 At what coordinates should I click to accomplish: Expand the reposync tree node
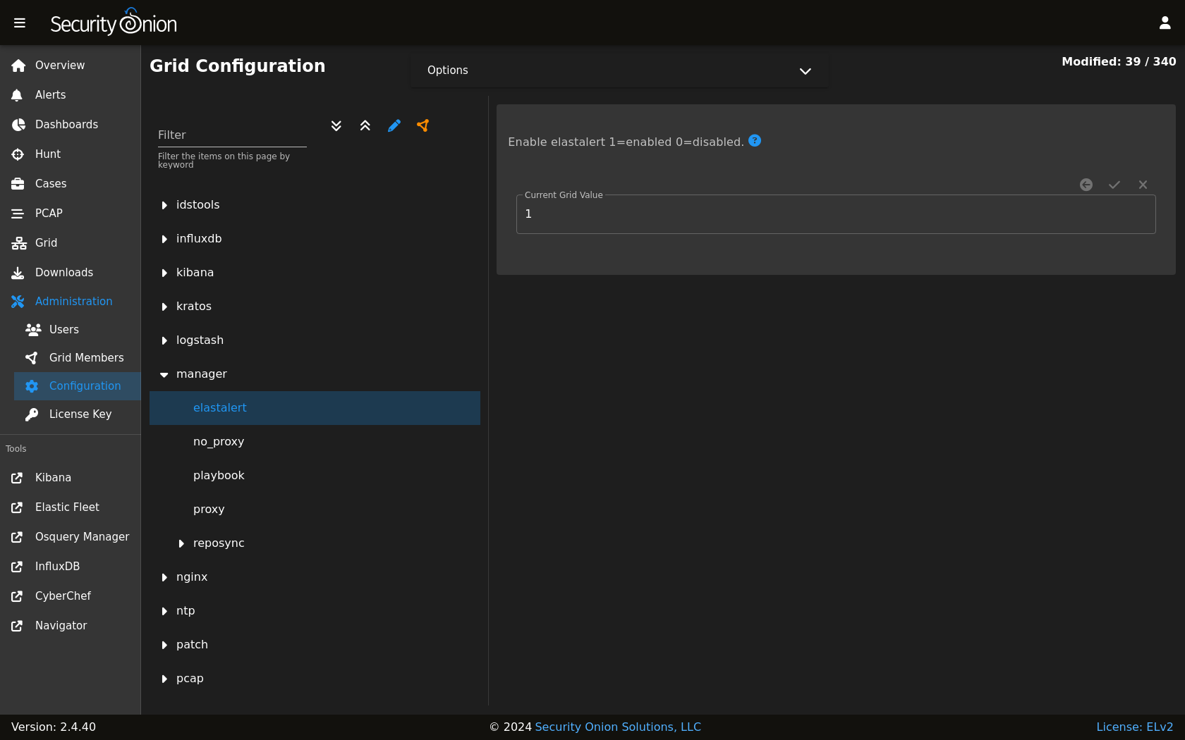(181, 543)
